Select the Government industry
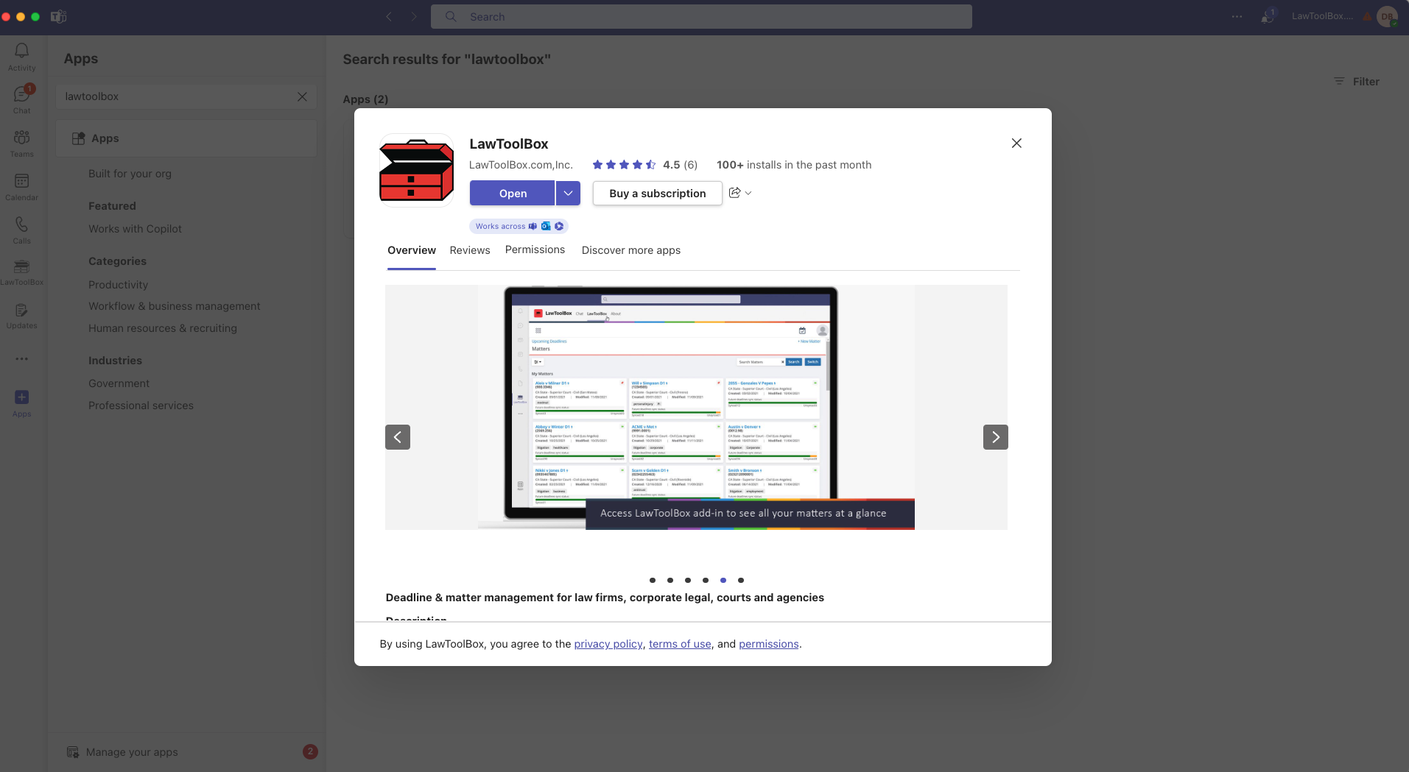The image size is (1409, 772). 119,383
